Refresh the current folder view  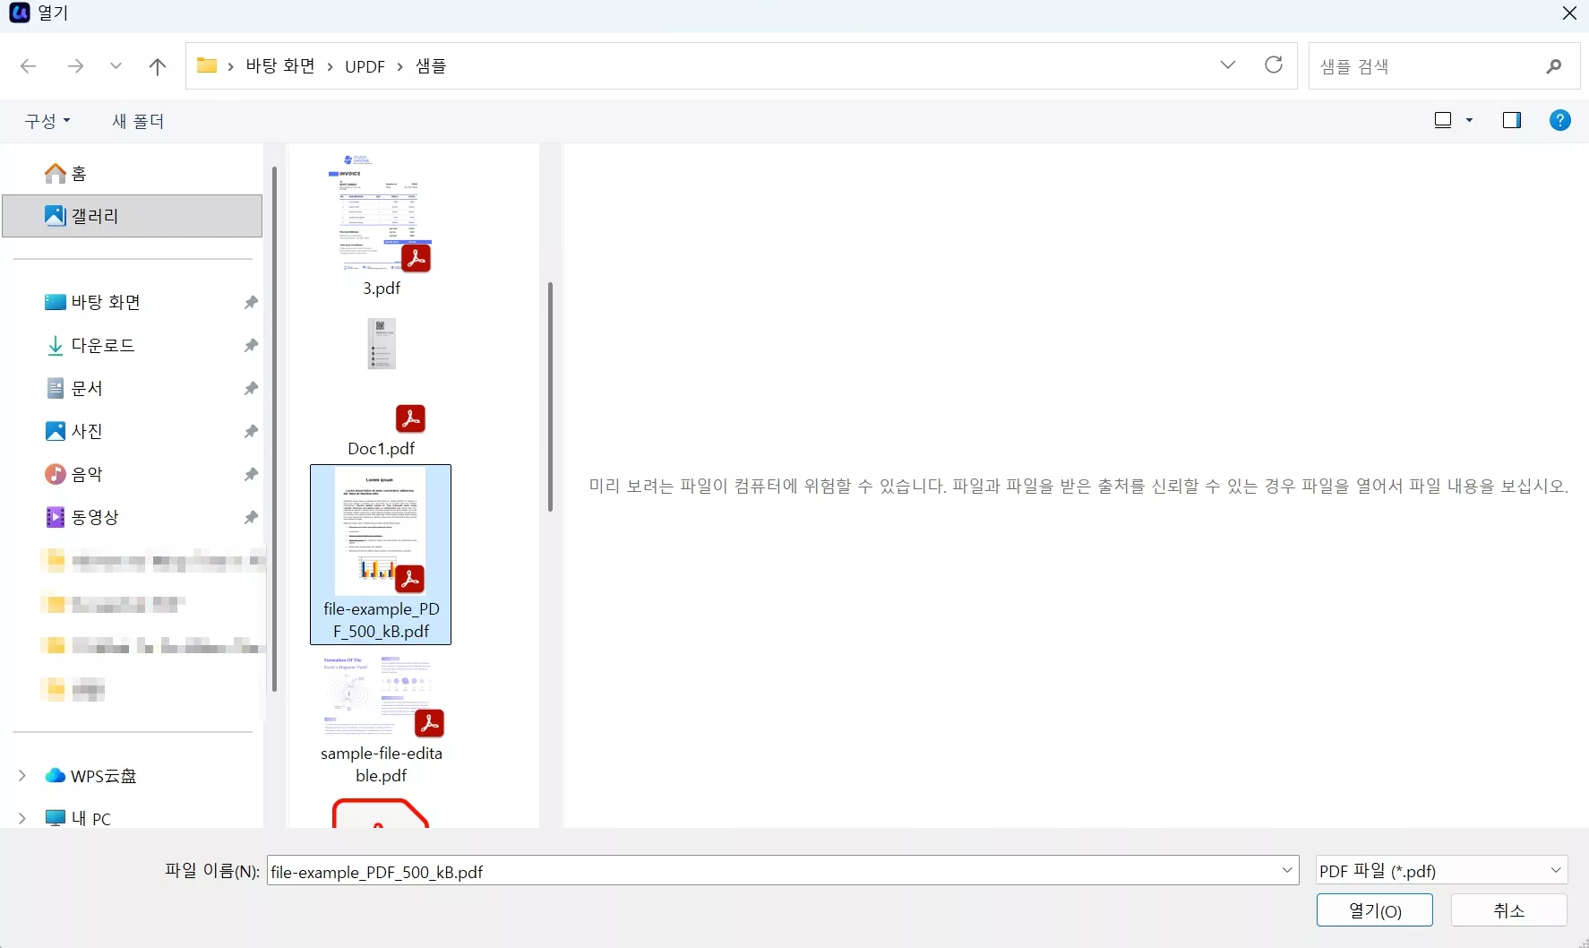[1274, 65]
